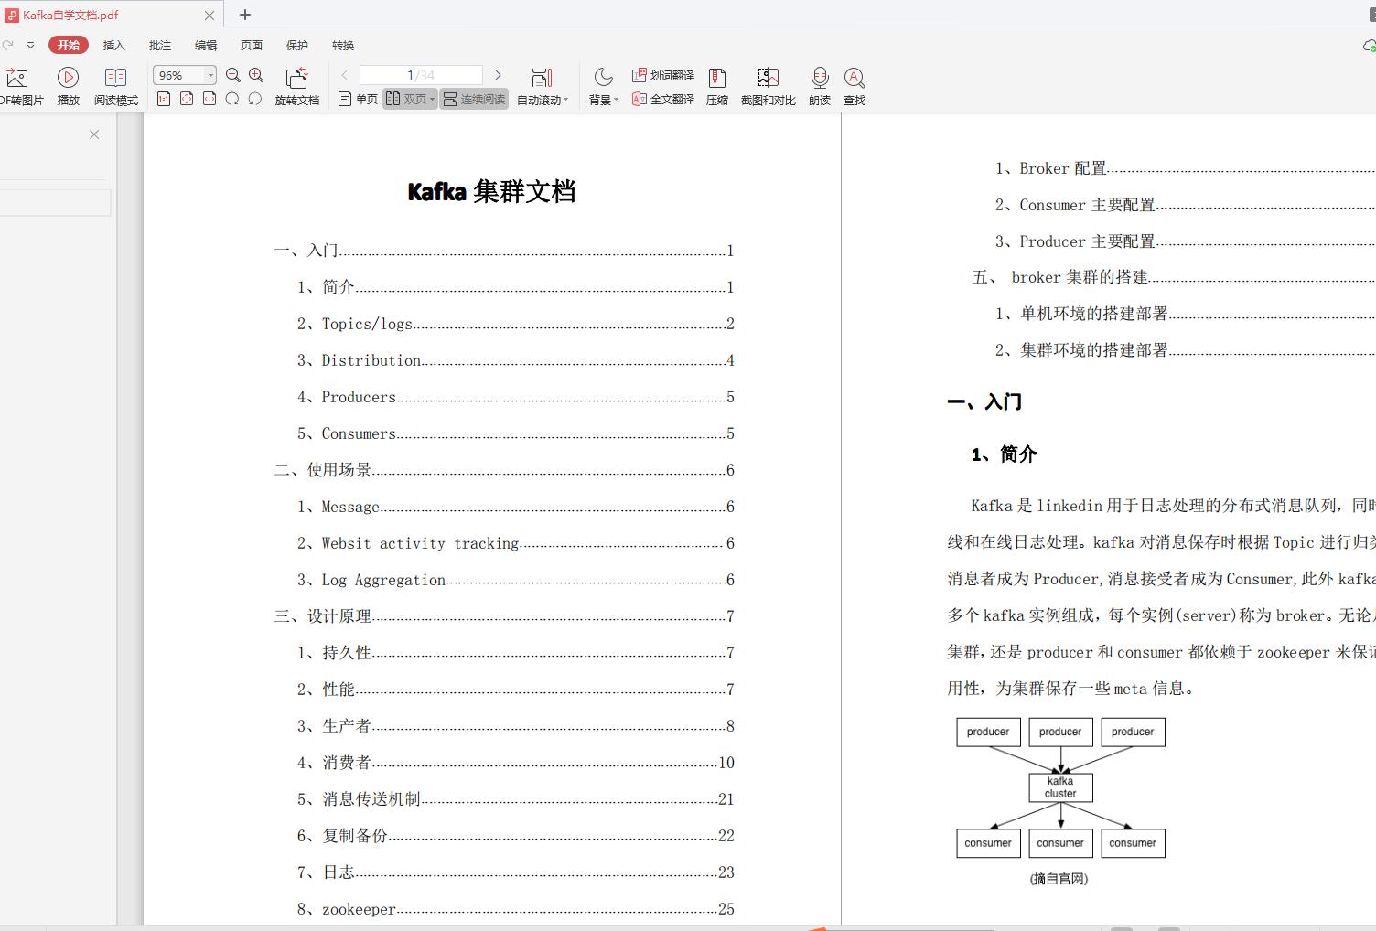
Task: Set actual size 1:1 view
Action: [x=164, y=99]
